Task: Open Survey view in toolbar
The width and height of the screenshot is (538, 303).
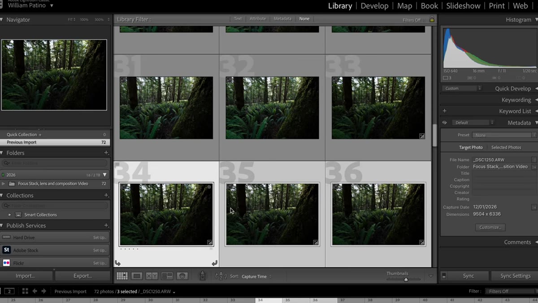Action: click(x=167, y=276)
